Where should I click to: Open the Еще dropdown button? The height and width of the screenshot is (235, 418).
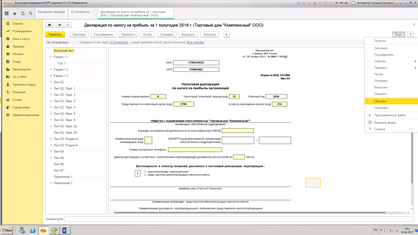(399, 34)
